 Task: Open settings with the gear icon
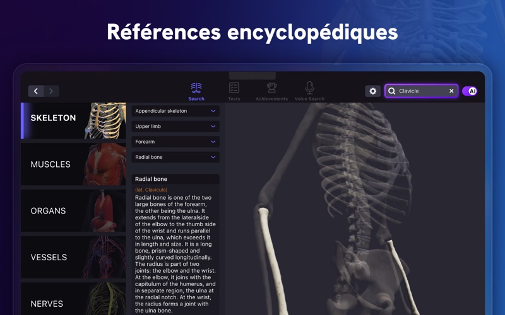[x=372, y=91]
